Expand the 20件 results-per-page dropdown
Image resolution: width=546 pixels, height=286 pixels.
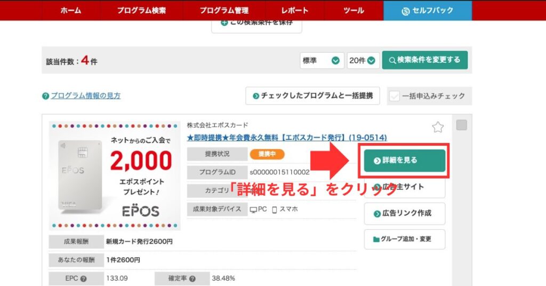coord(363,61)
